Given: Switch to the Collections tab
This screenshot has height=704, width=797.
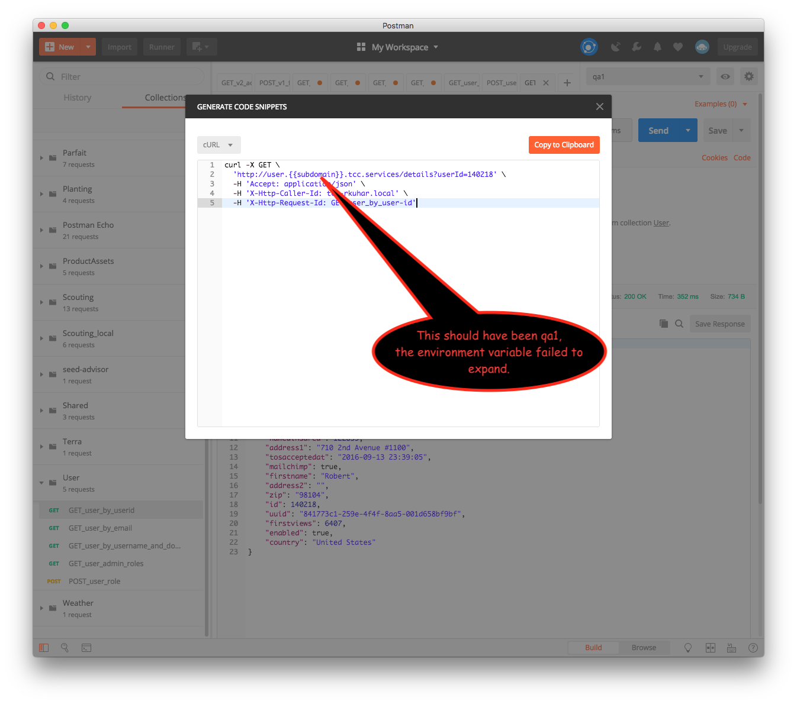Looking at the screenshot, I should click(x=165, y=98).
